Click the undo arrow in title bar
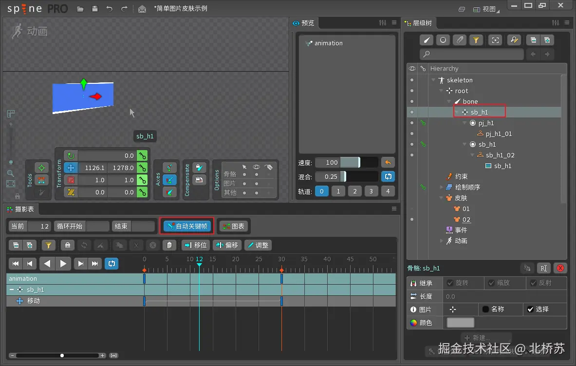The height and width of the screenshot is (366, 576). coord(110,9)
